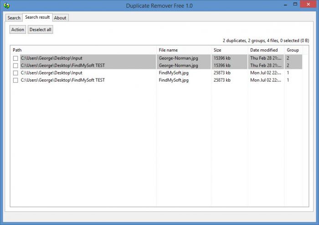Click the Size column header
The image size is (319, 225).
pyautogui.click(x=229, y=50)
